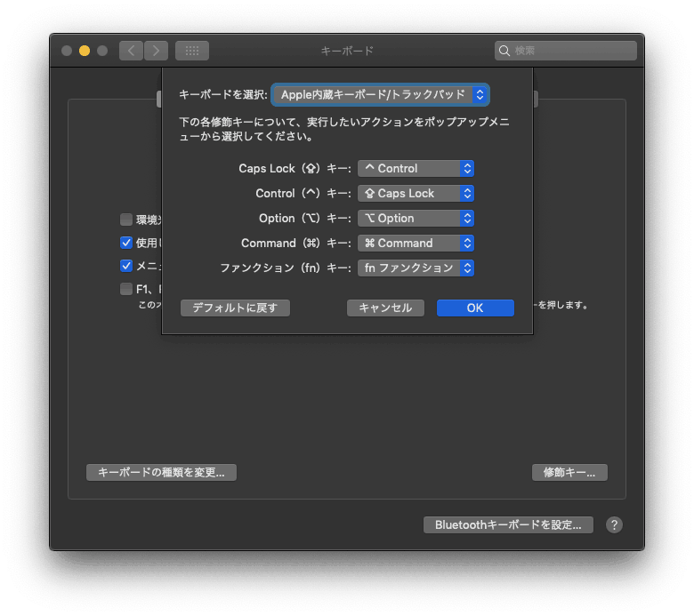
Task: Open the Caps Lock key action dropdown
Action: tap(416, 169)
